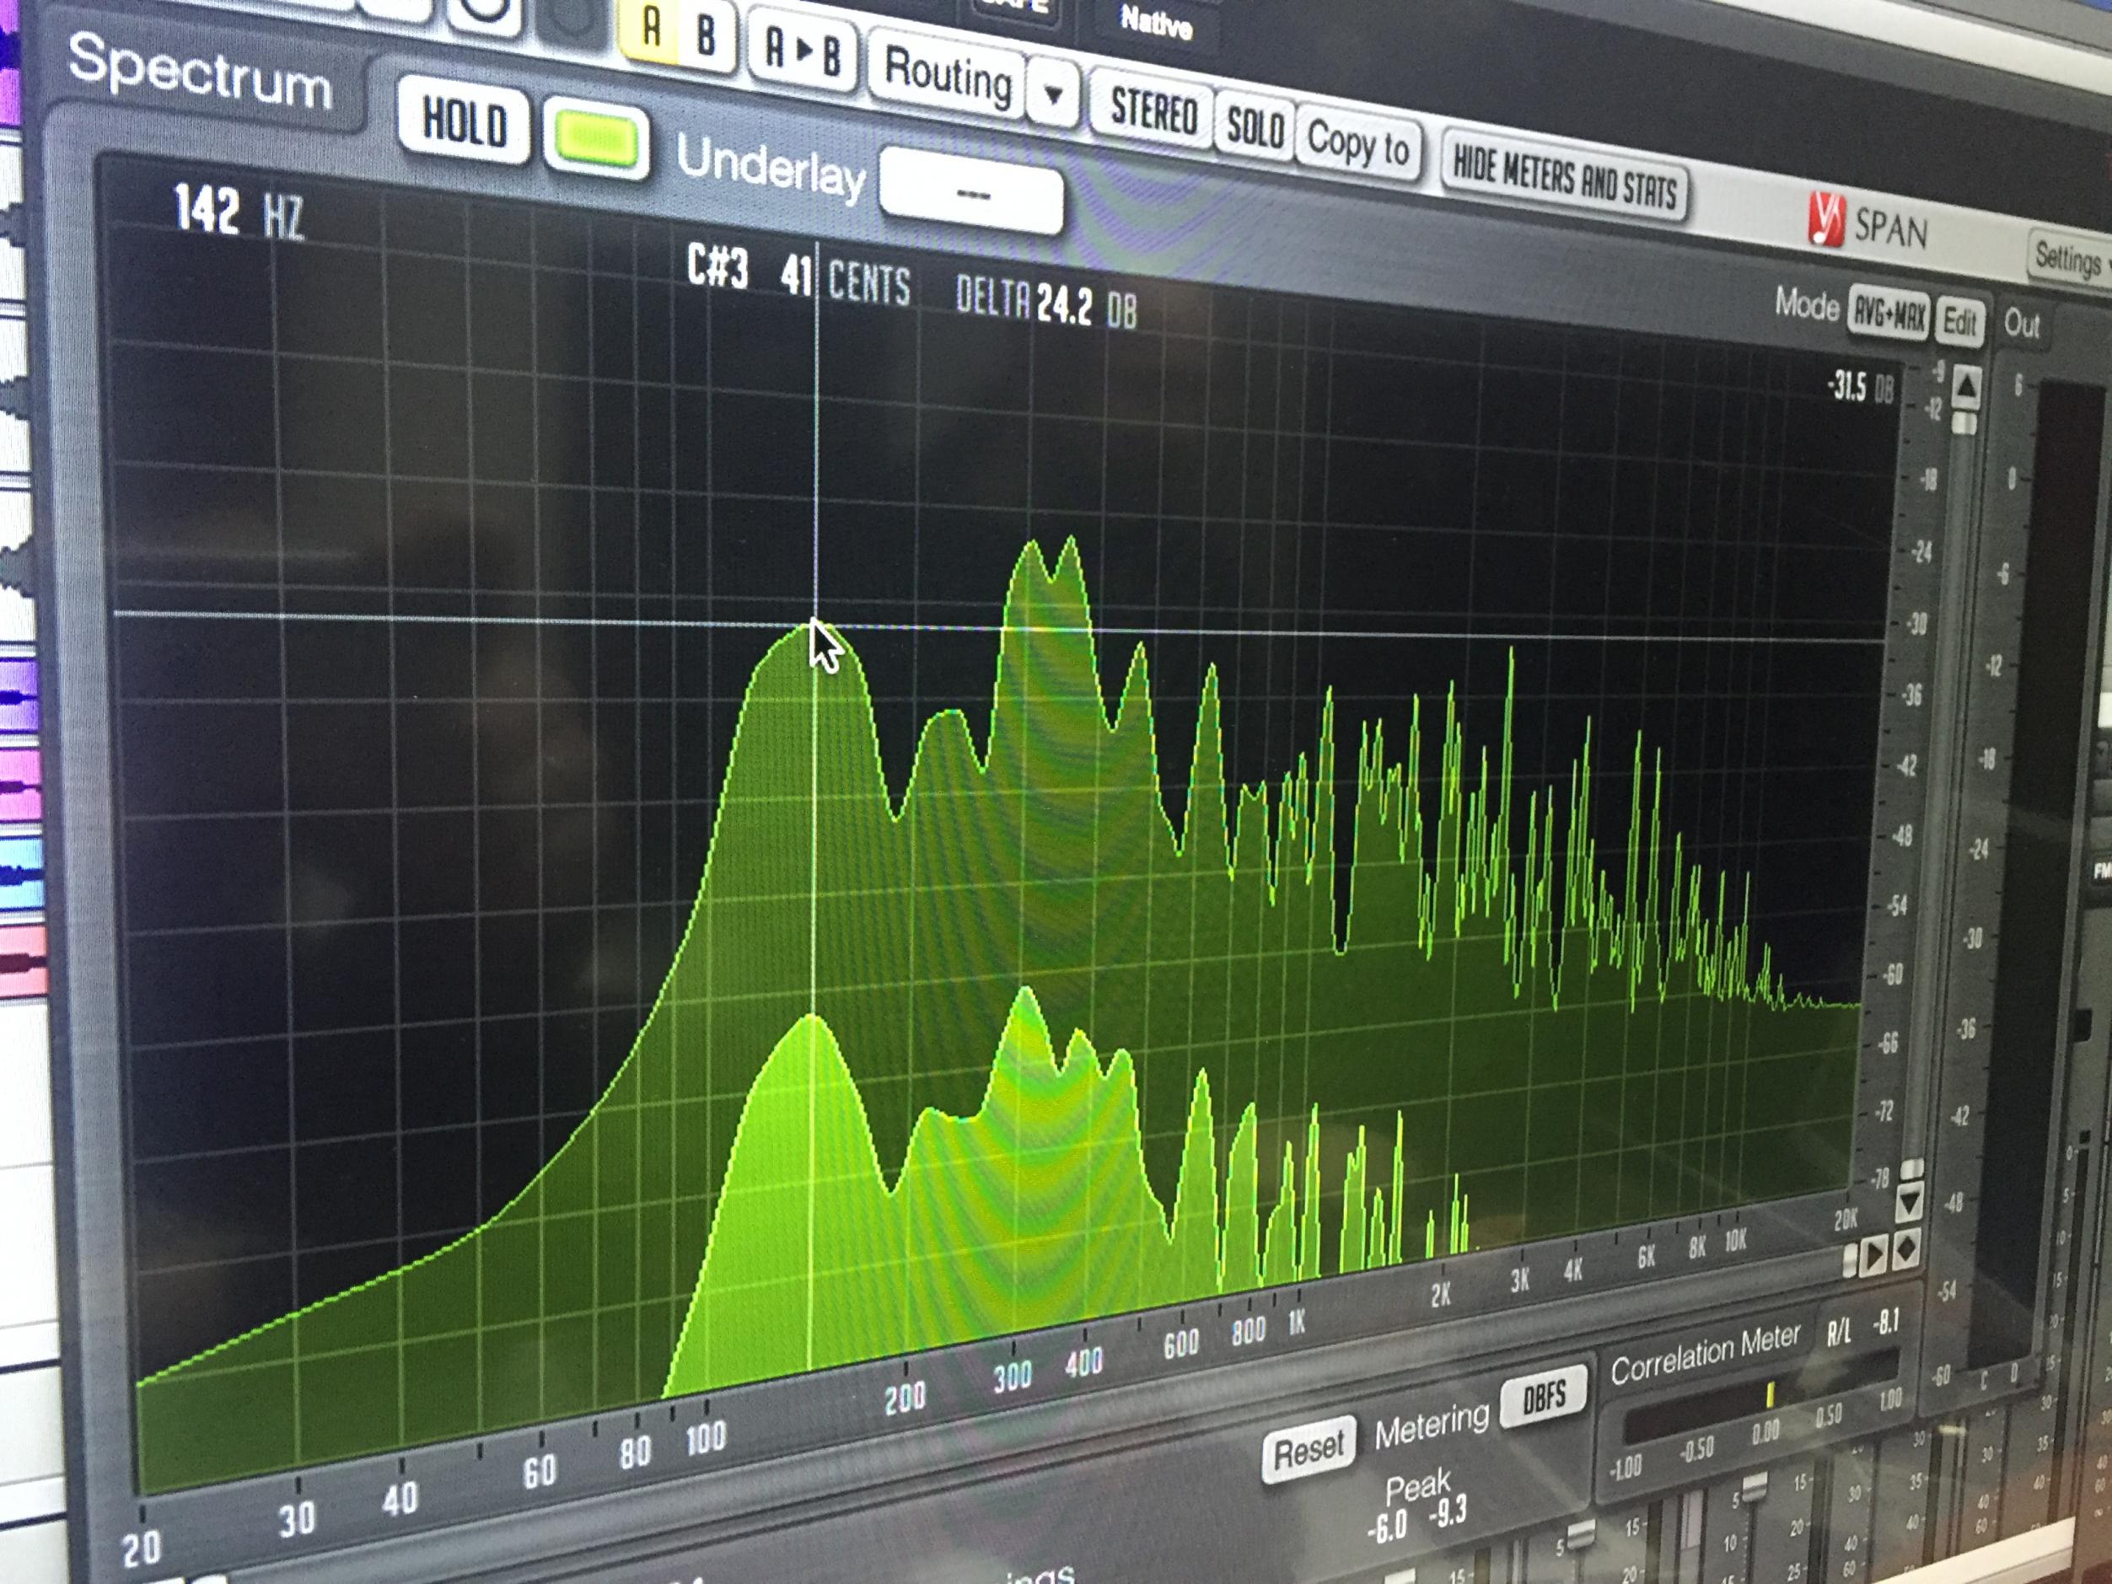Open the Underlay selector box
The height and width of the screenshot is (1584, 2112).
(971, 193)
